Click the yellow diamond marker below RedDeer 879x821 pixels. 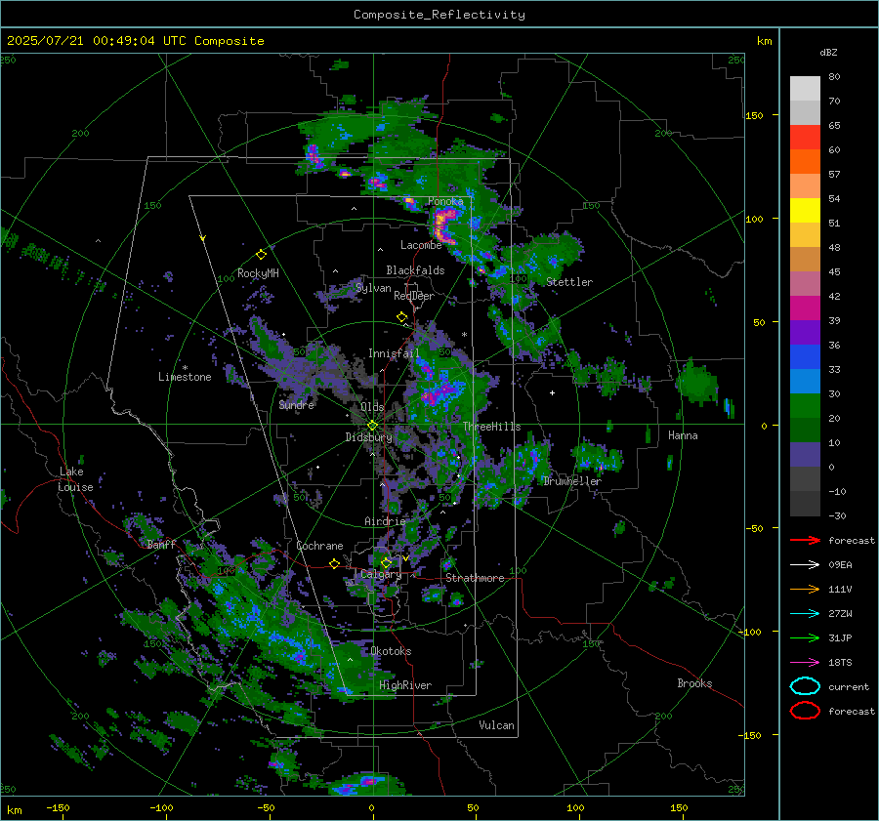[x=402, y=317]
